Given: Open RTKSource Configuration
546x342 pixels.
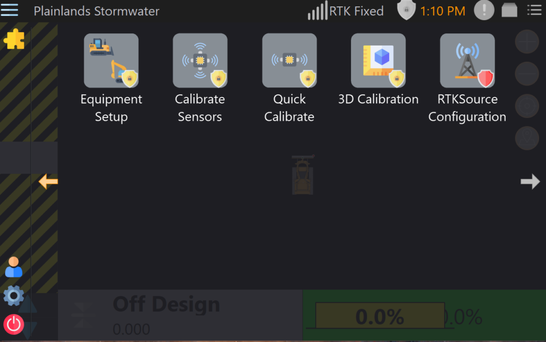Looking at the screenshot, I should (467, 61).
